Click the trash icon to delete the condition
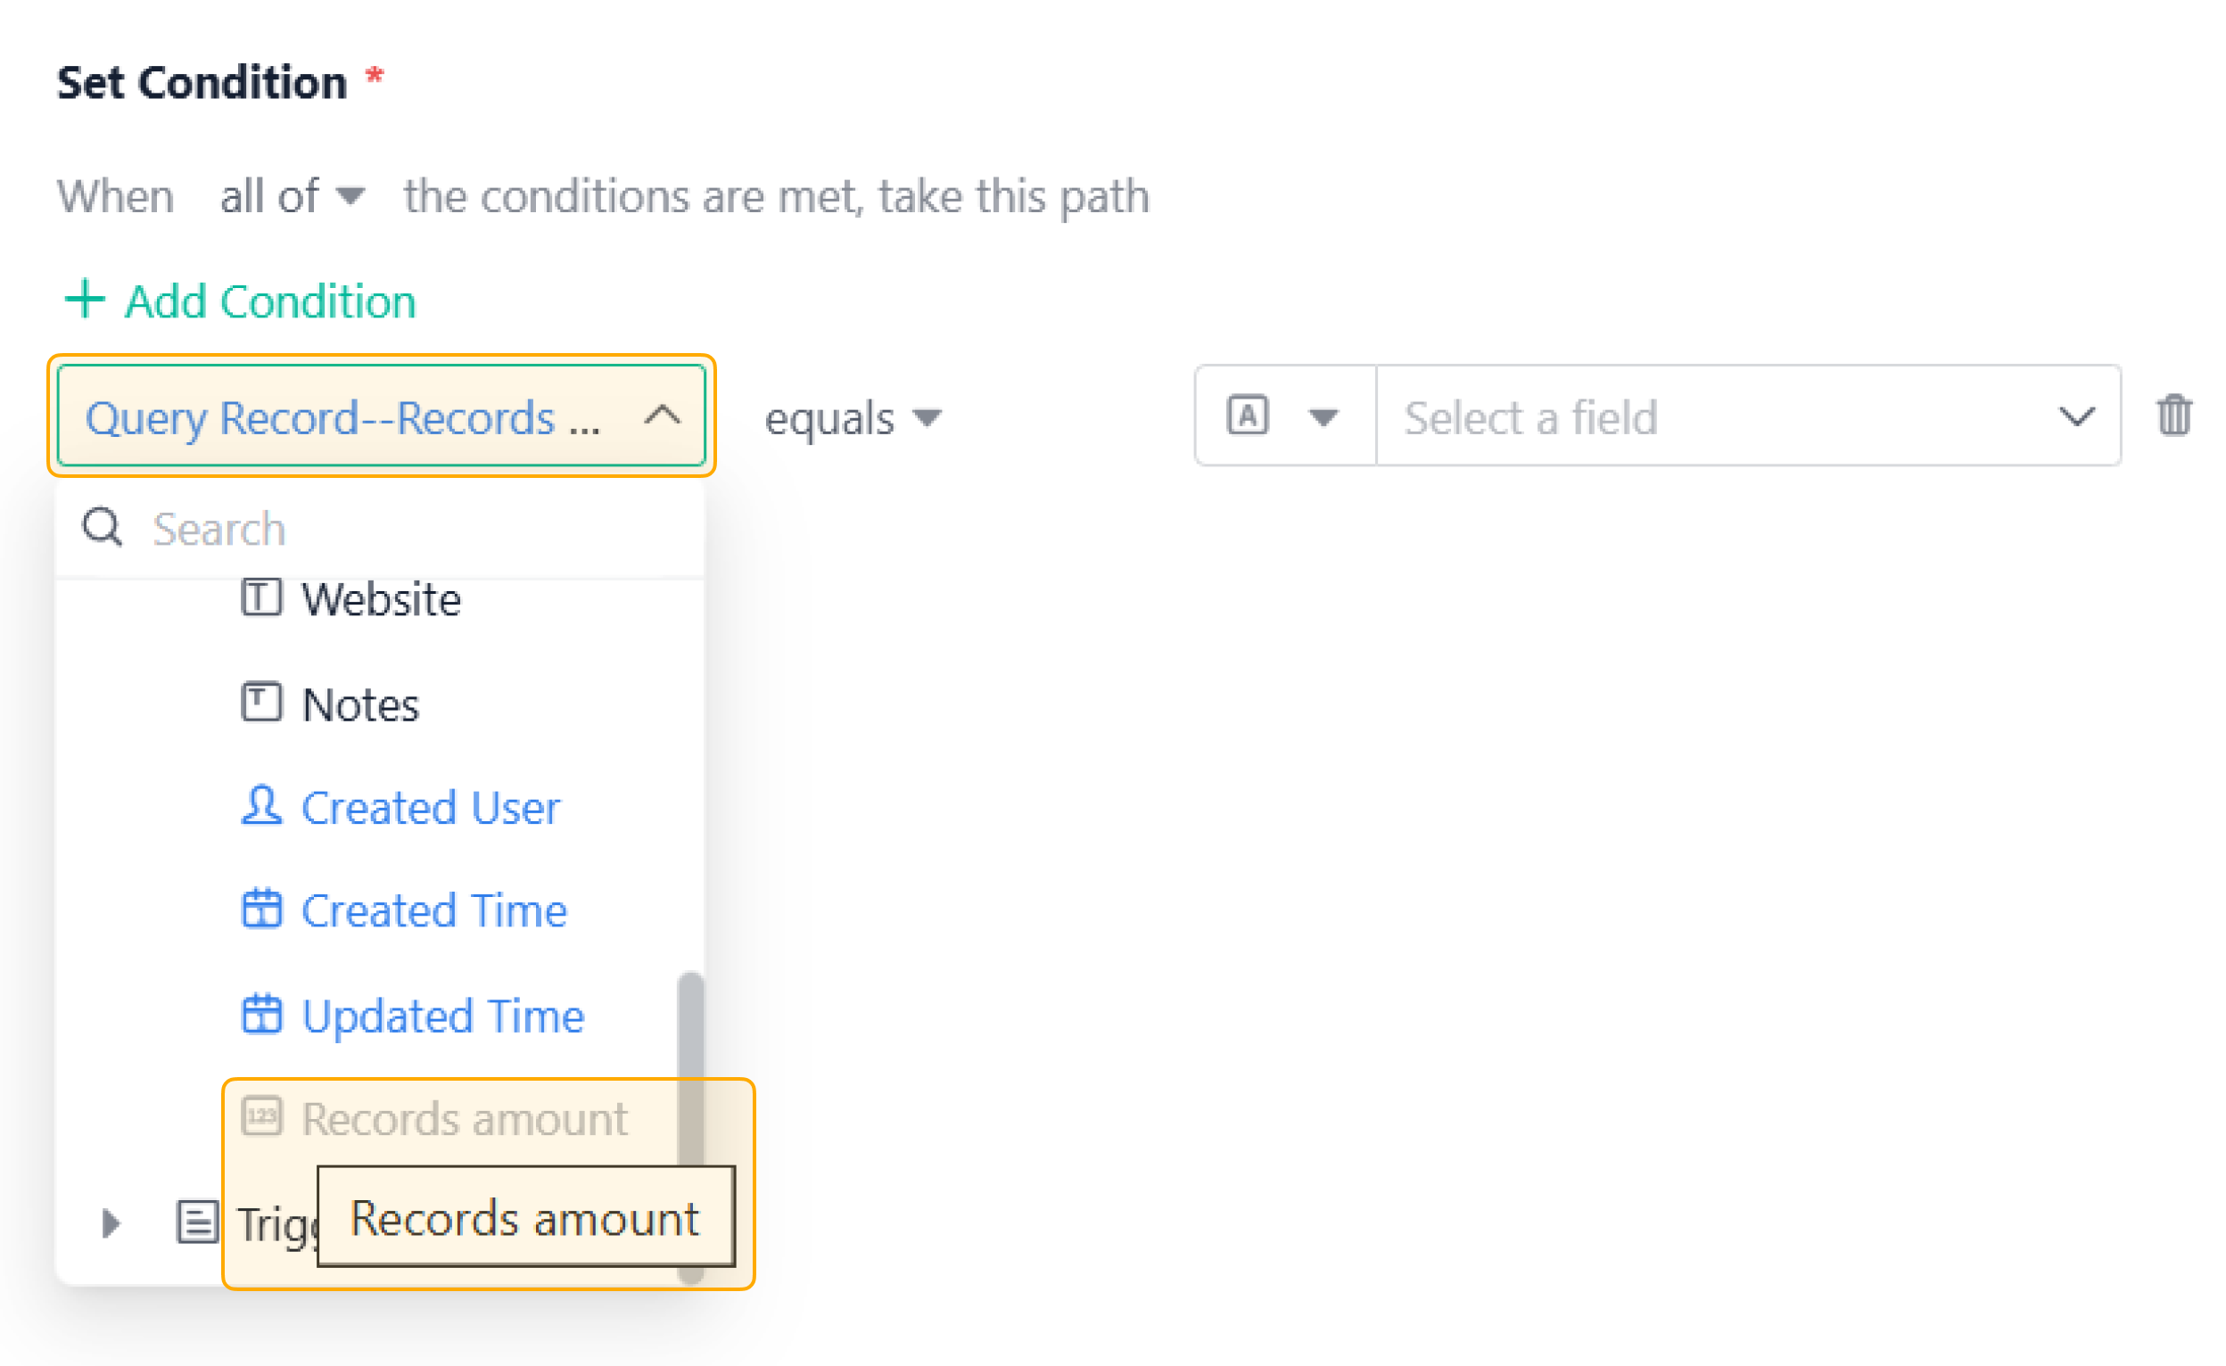The image size is (2226, 1366). pyautogui.click(x=2173, y=416)
